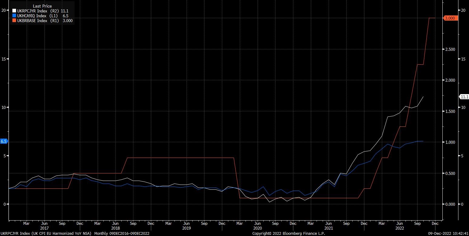Image resolution: width=469 pixels, height=236 pixels.
Task: Click the Last Price legend header
Action: click(x=42, y=6)
